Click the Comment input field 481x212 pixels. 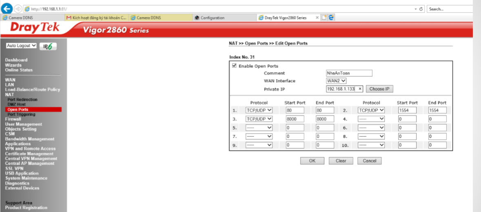pyautogui.click(x=349, y=73)
